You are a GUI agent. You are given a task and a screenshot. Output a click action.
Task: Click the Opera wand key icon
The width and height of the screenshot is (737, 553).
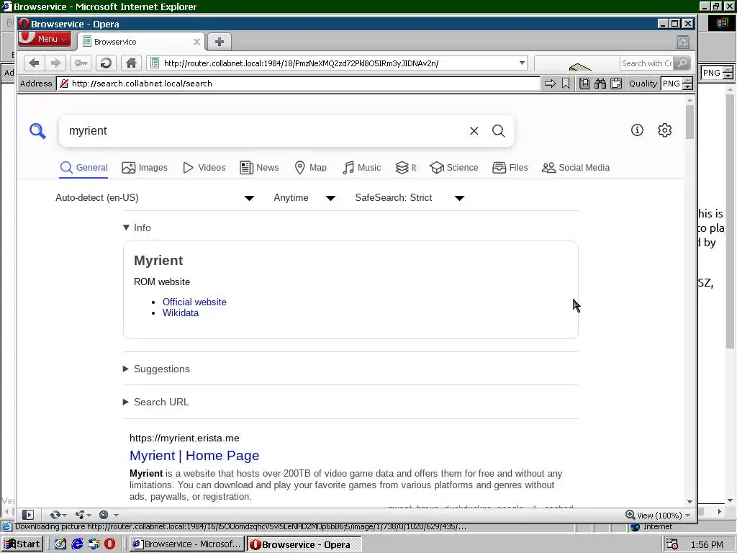pyautogui.click(x=81, y=63)
